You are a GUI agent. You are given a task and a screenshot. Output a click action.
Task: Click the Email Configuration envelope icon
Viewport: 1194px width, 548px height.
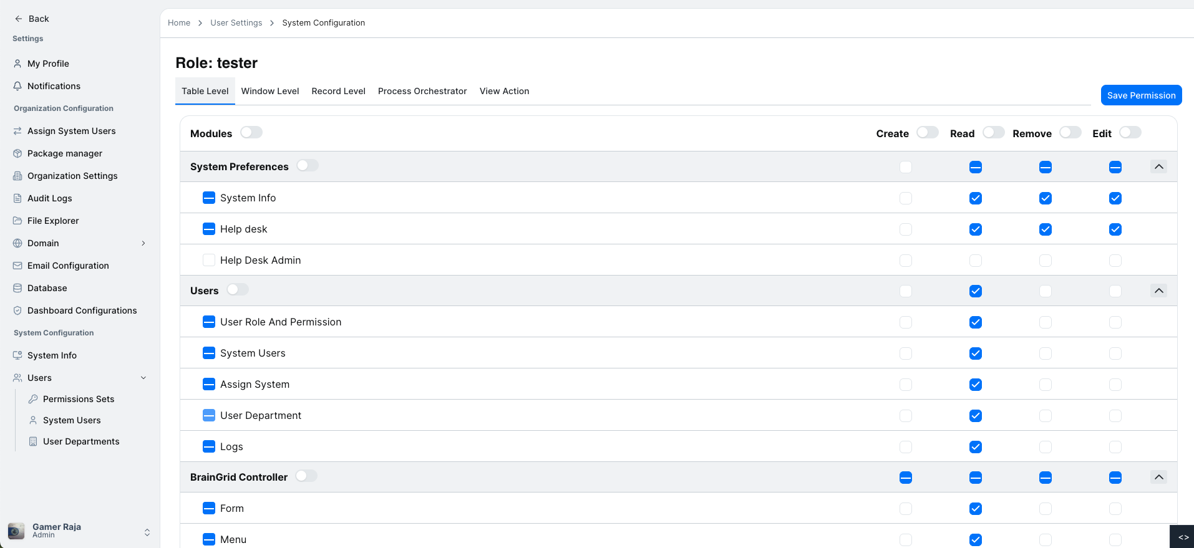pyautogui.click(x=17, y=266)
